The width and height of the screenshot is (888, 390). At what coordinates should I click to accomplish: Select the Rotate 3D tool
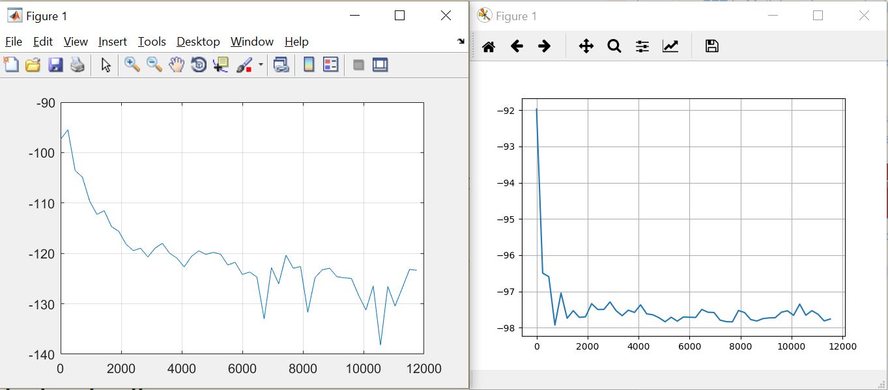199,64
